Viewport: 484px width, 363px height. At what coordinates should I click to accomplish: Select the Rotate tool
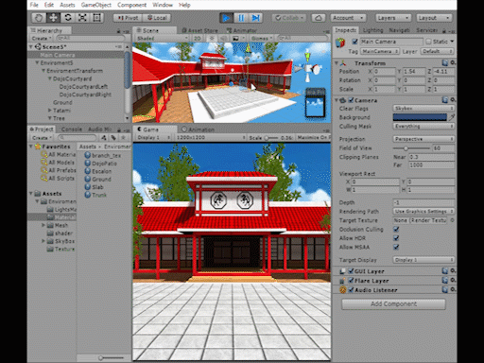[x=68, y=18]
